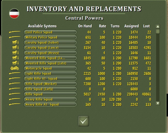This screenshot has height=133, width=168.
Task: Click Rate value 2450 in Rifle Squad row
Action: [101, 94]
